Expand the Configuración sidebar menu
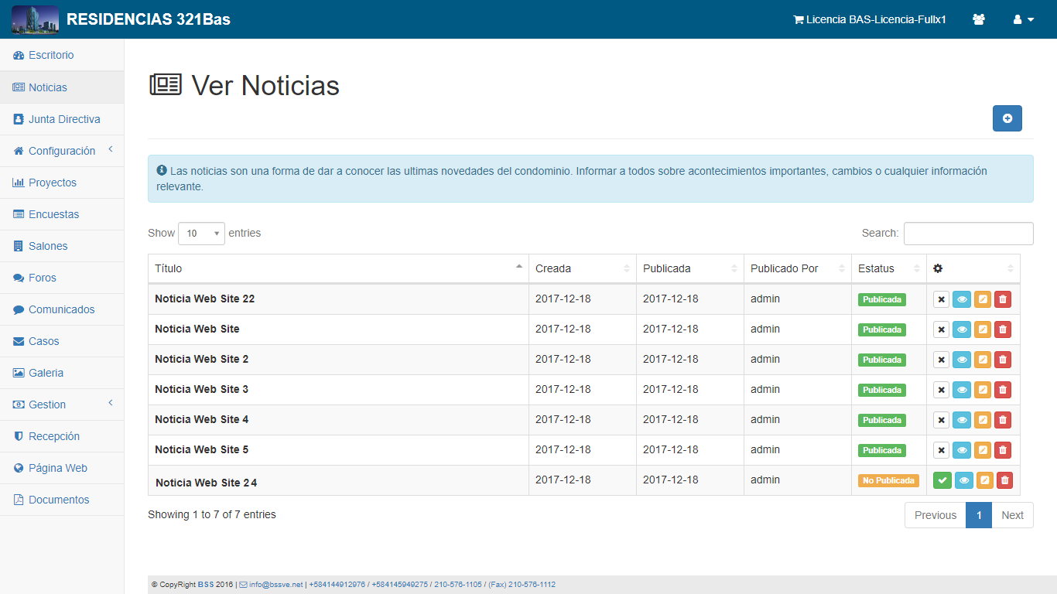This screenshot has height=594, width=1057. 62,151
